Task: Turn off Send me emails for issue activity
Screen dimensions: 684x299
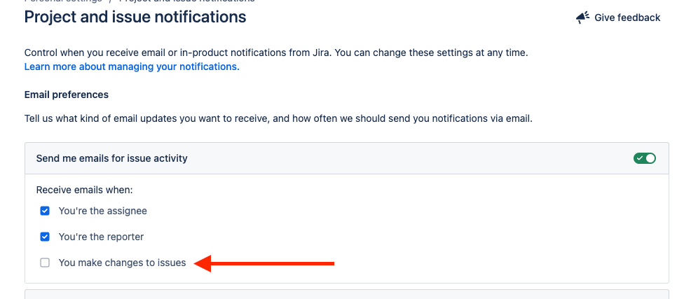Action: pyautogui.click(x=645, y=158)
